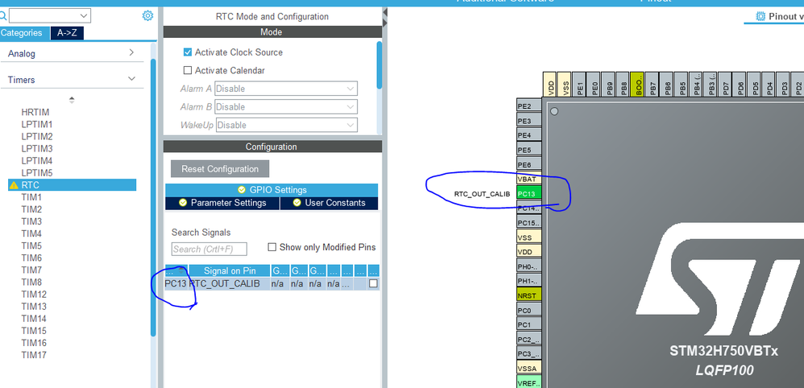Screen dimensions: 804x388
Task: Open the WakeUp dropdown
Action: (x=287, y=125)
